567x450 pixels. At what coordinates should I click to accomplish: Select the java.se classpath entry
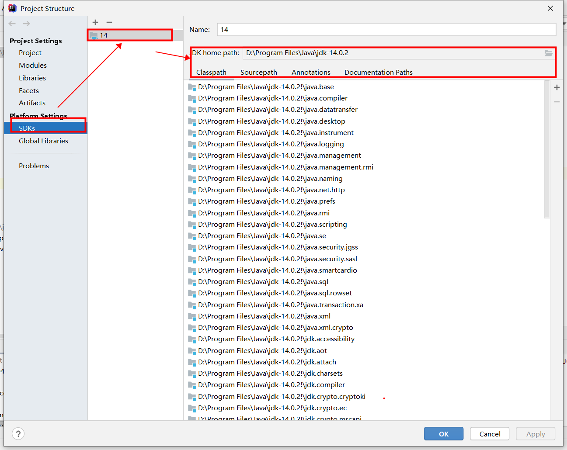point(257,235)
